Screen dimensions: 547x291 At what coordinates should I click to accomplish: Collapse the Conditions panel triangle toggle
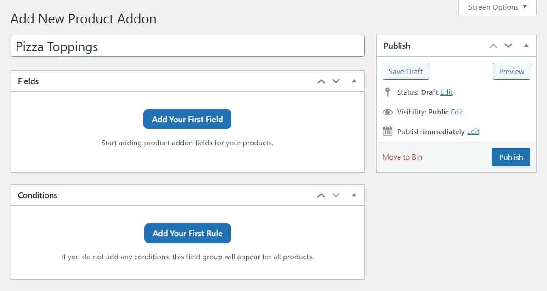click(354, 195)
